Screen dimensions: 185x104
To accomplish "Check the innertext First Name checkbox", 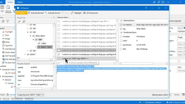I will 121,37.
